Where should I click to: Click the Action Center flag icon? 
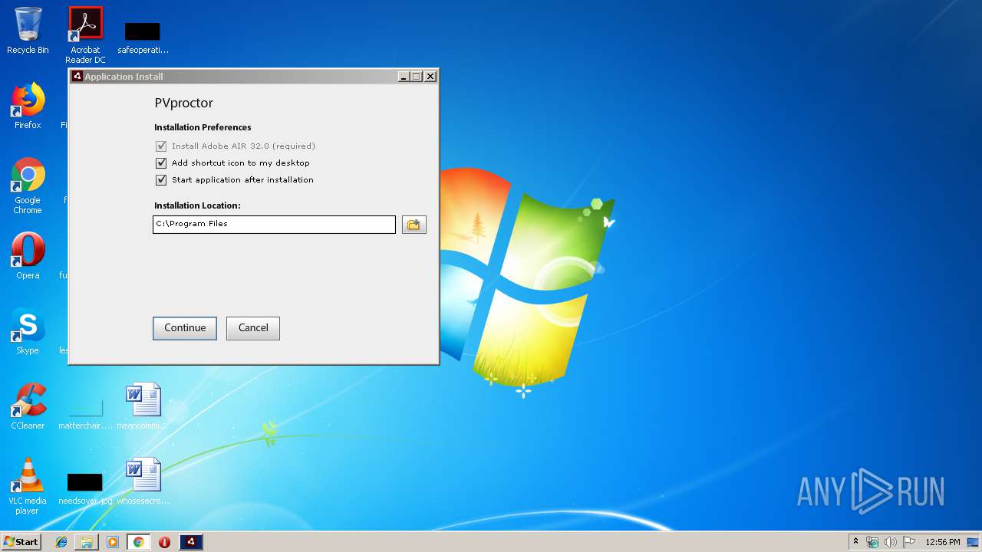908,542
